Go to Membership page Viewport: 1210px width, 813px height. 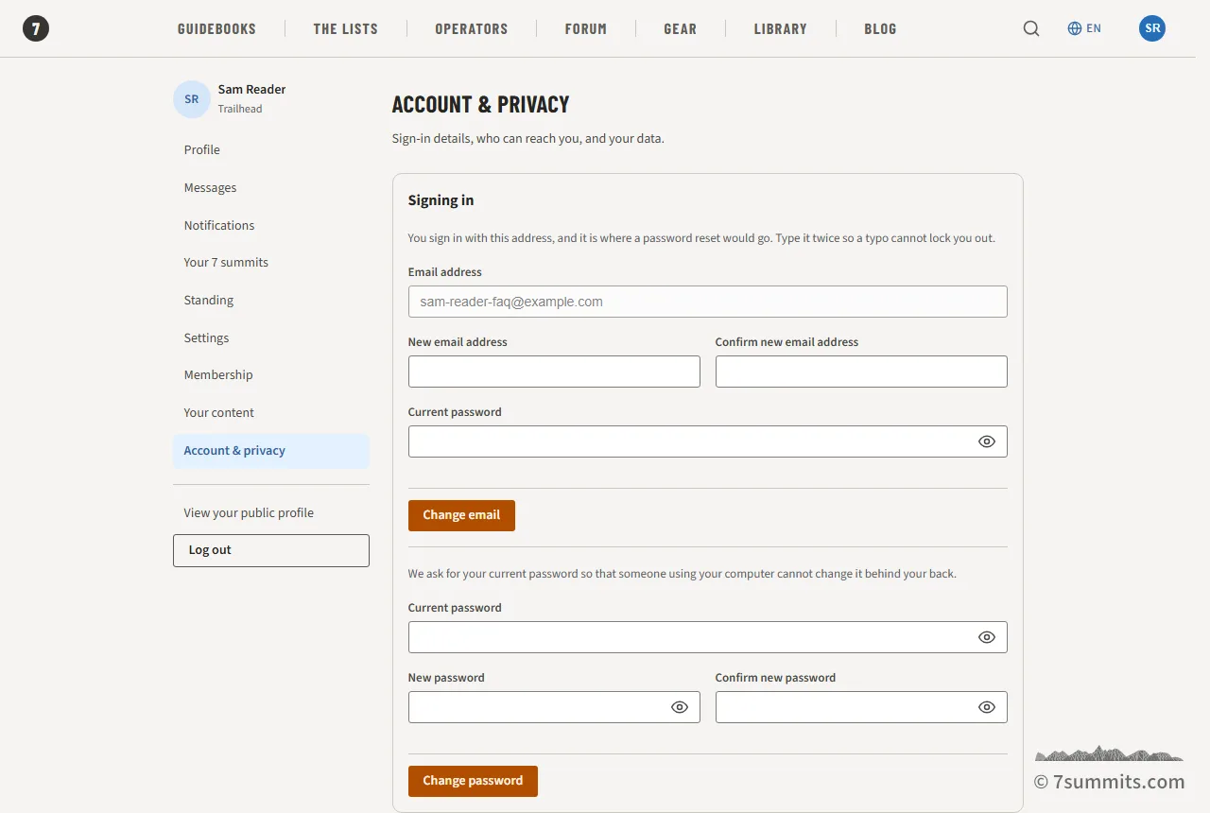coord(271,374)
